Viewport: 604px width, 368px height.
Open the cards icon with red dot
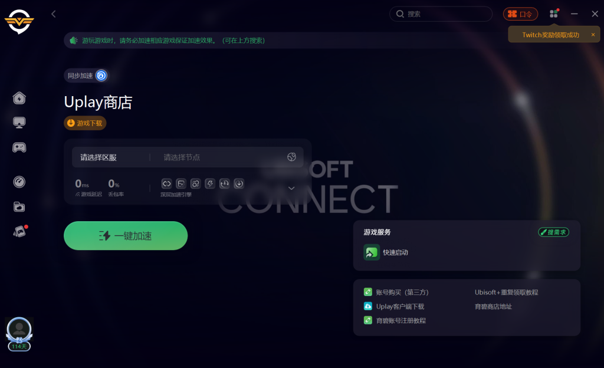[19, 231]
